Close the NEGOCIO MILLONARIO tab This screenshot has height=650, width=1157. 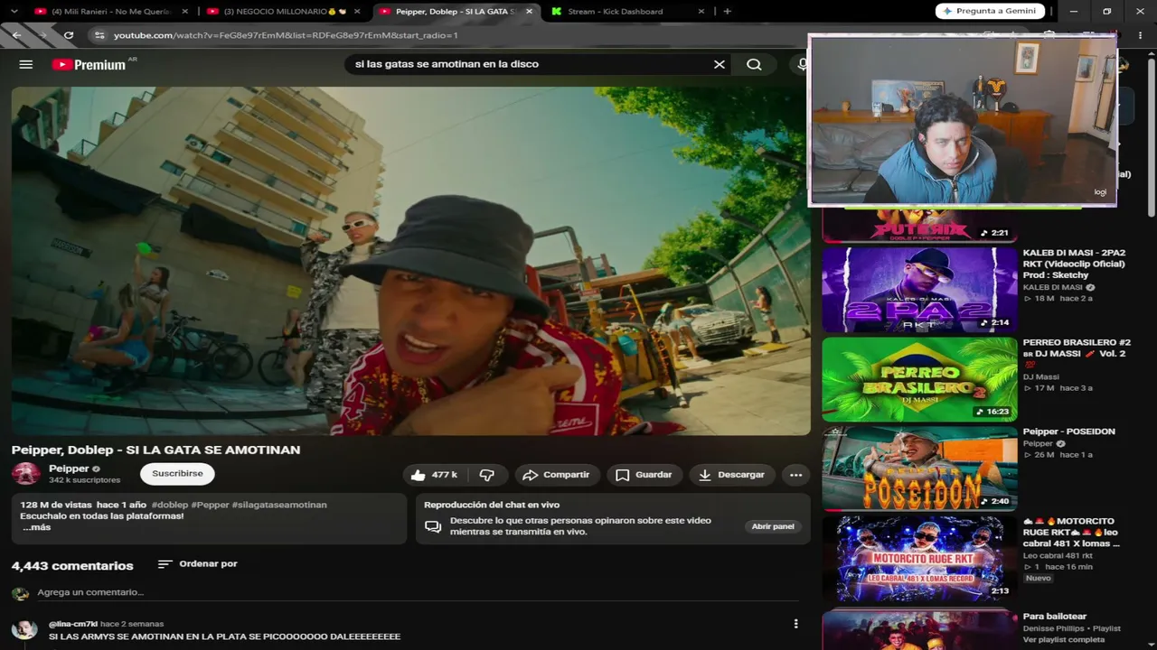(x=357, y=12)
